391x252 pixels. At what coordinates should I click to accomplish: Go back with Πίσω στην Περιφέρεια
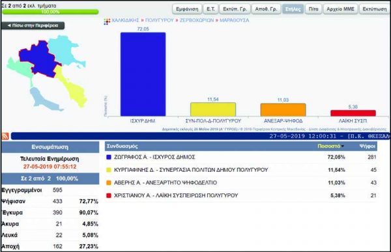coord(33,25)
